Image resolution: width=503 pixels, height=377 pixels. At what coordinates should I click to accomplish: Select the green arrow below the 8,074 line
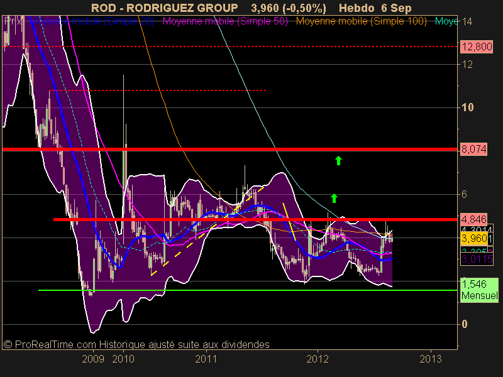[338, 160]
